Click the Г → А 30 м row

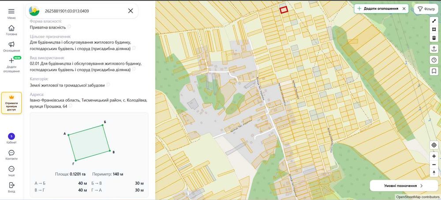click(118, 190)
